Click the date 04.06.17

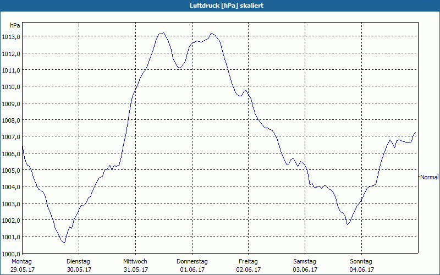[x=362, y=269]
